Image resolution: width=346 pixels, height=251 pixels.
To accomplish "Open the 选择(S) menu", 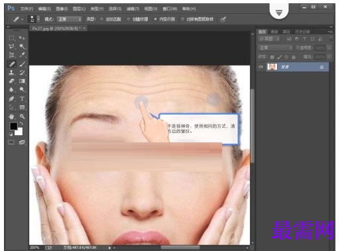I will pyautogui.click(x=115, y=9).
